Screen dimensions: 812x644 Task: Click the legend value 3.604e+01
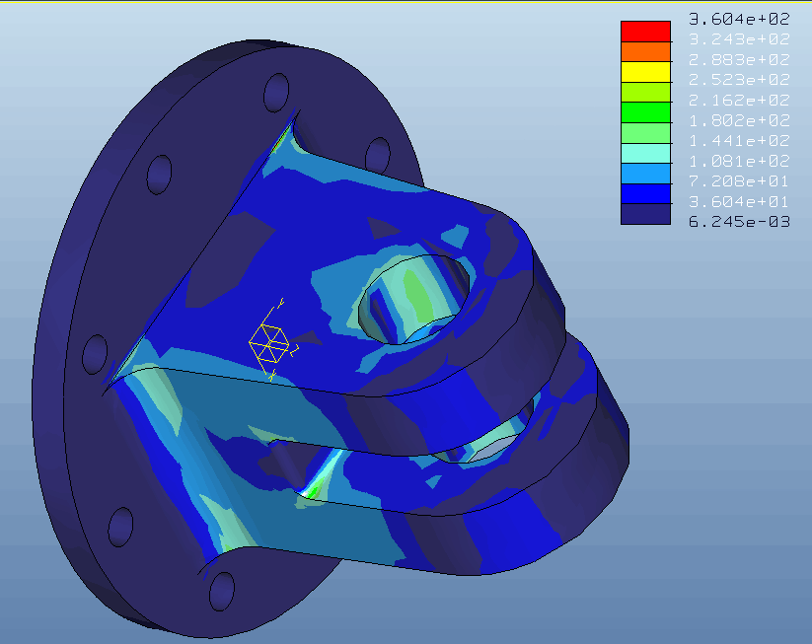[x=739, y=201]
